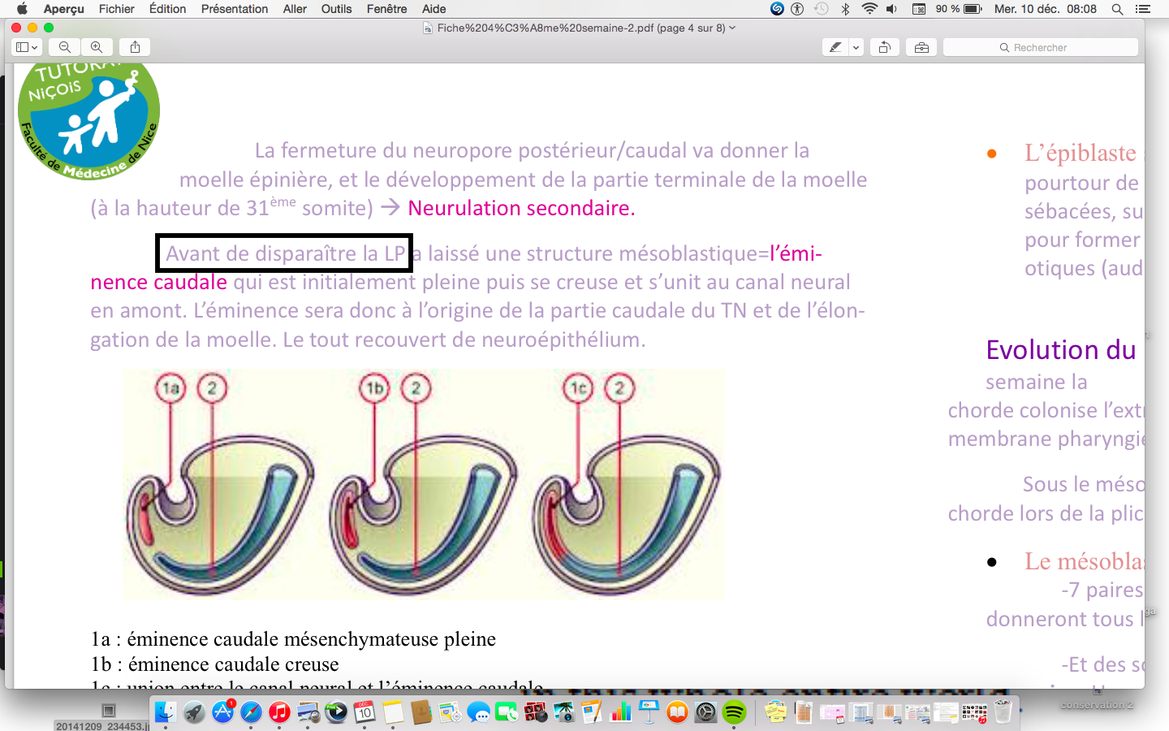Open the Présentation menu
The width and height of the screenshot is (1169, 731).
[x=234, y=9]
